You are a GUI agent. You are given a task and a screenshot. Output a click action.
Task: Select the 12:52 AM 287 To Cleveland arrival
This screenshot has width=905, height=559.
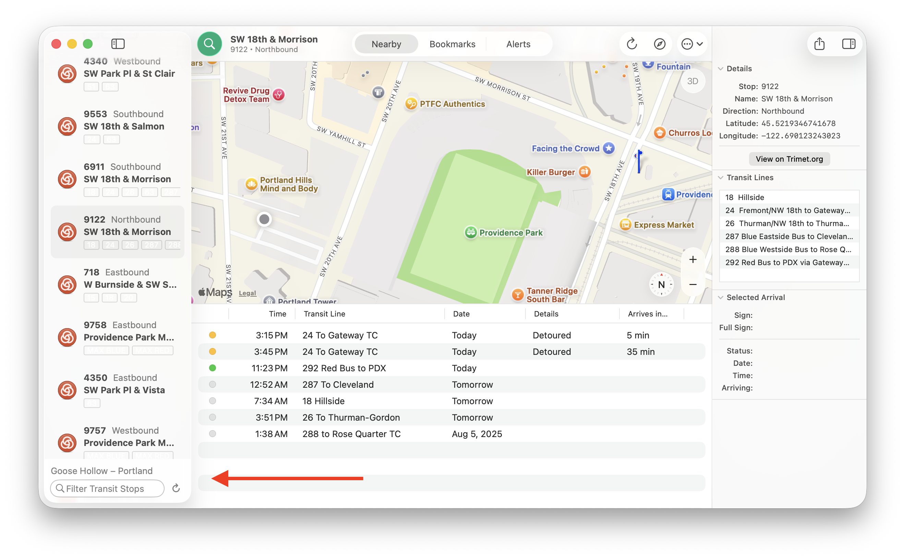point(451,385)
